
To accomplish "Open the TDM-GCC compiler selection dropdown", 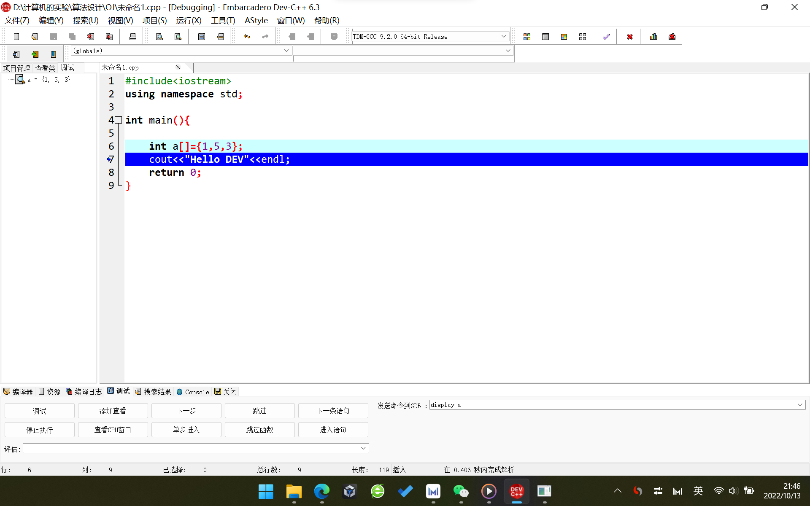I will coord(503,37).
